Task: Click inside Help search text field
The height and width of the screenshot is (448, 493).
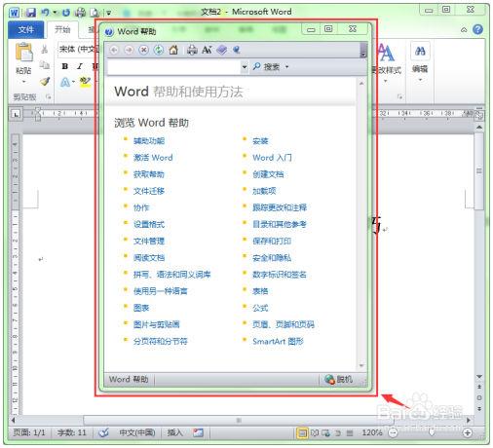Action: [173, 67]
